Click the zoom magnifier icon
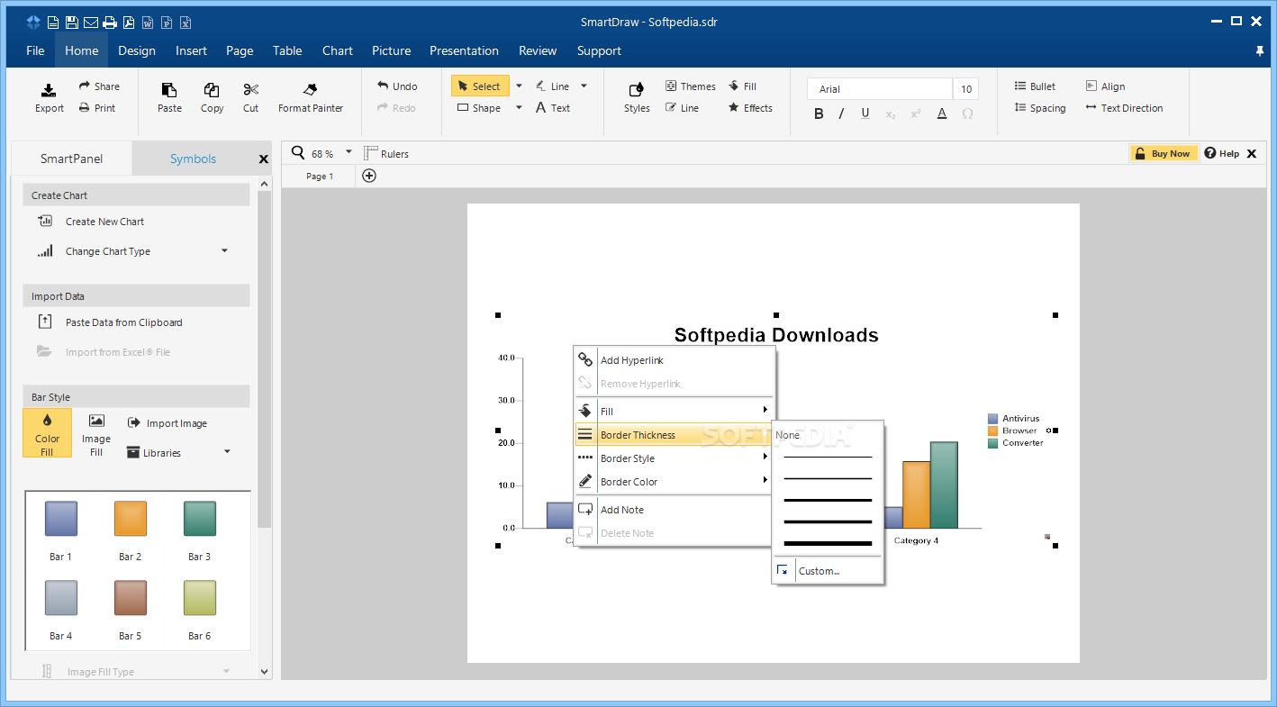 click(298, 153)
